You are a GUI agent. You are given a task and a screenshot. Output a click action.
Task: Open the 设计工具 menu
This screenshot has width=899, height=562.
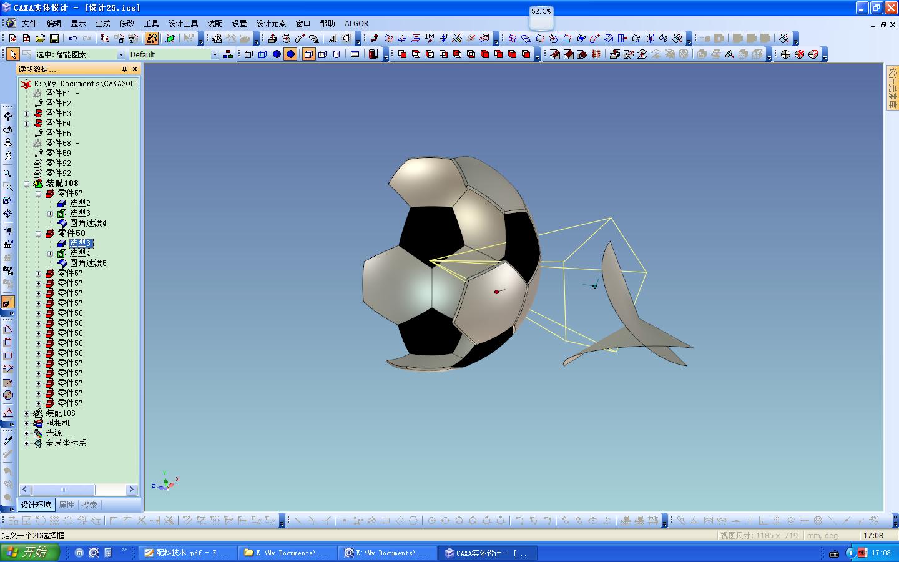coord(183,23)
